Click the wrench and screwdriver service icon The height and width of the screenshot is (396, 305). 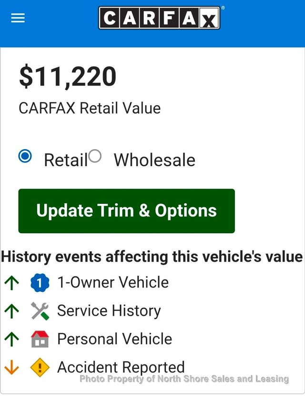click(x=40, y=311)
